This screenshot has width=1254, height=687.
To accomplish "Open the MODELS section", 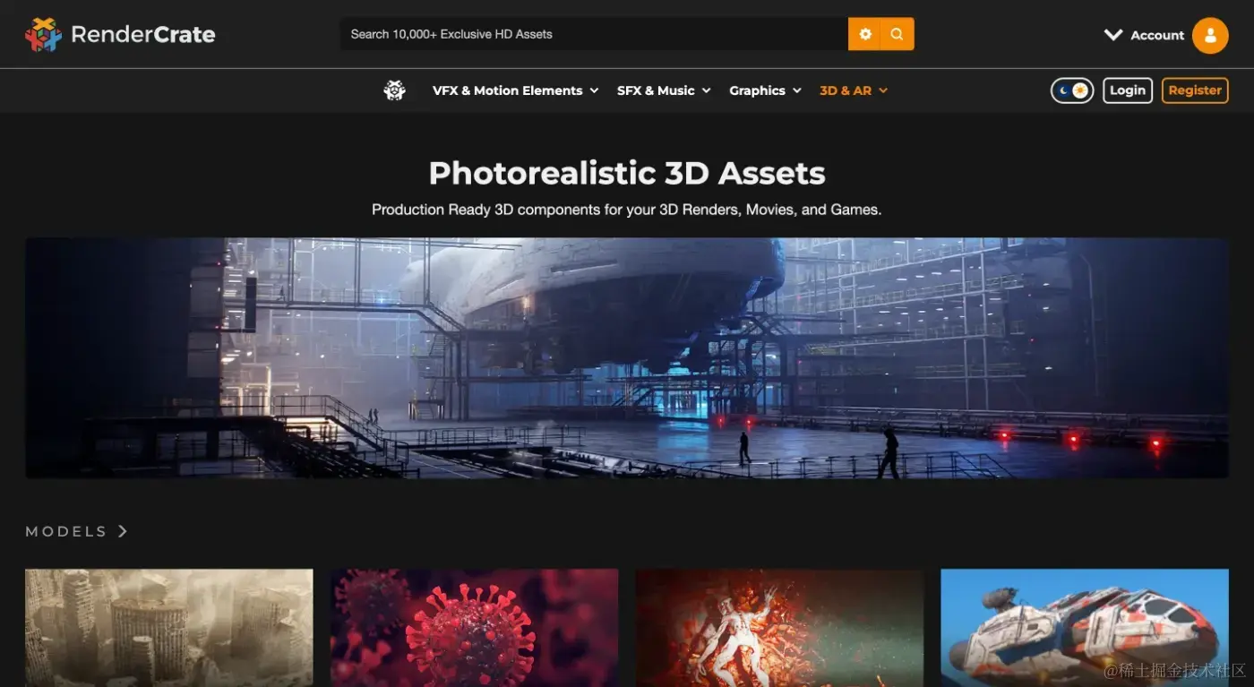I will point(65,530).
